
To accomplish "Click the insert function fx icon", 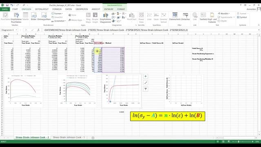I will point(38,30).
